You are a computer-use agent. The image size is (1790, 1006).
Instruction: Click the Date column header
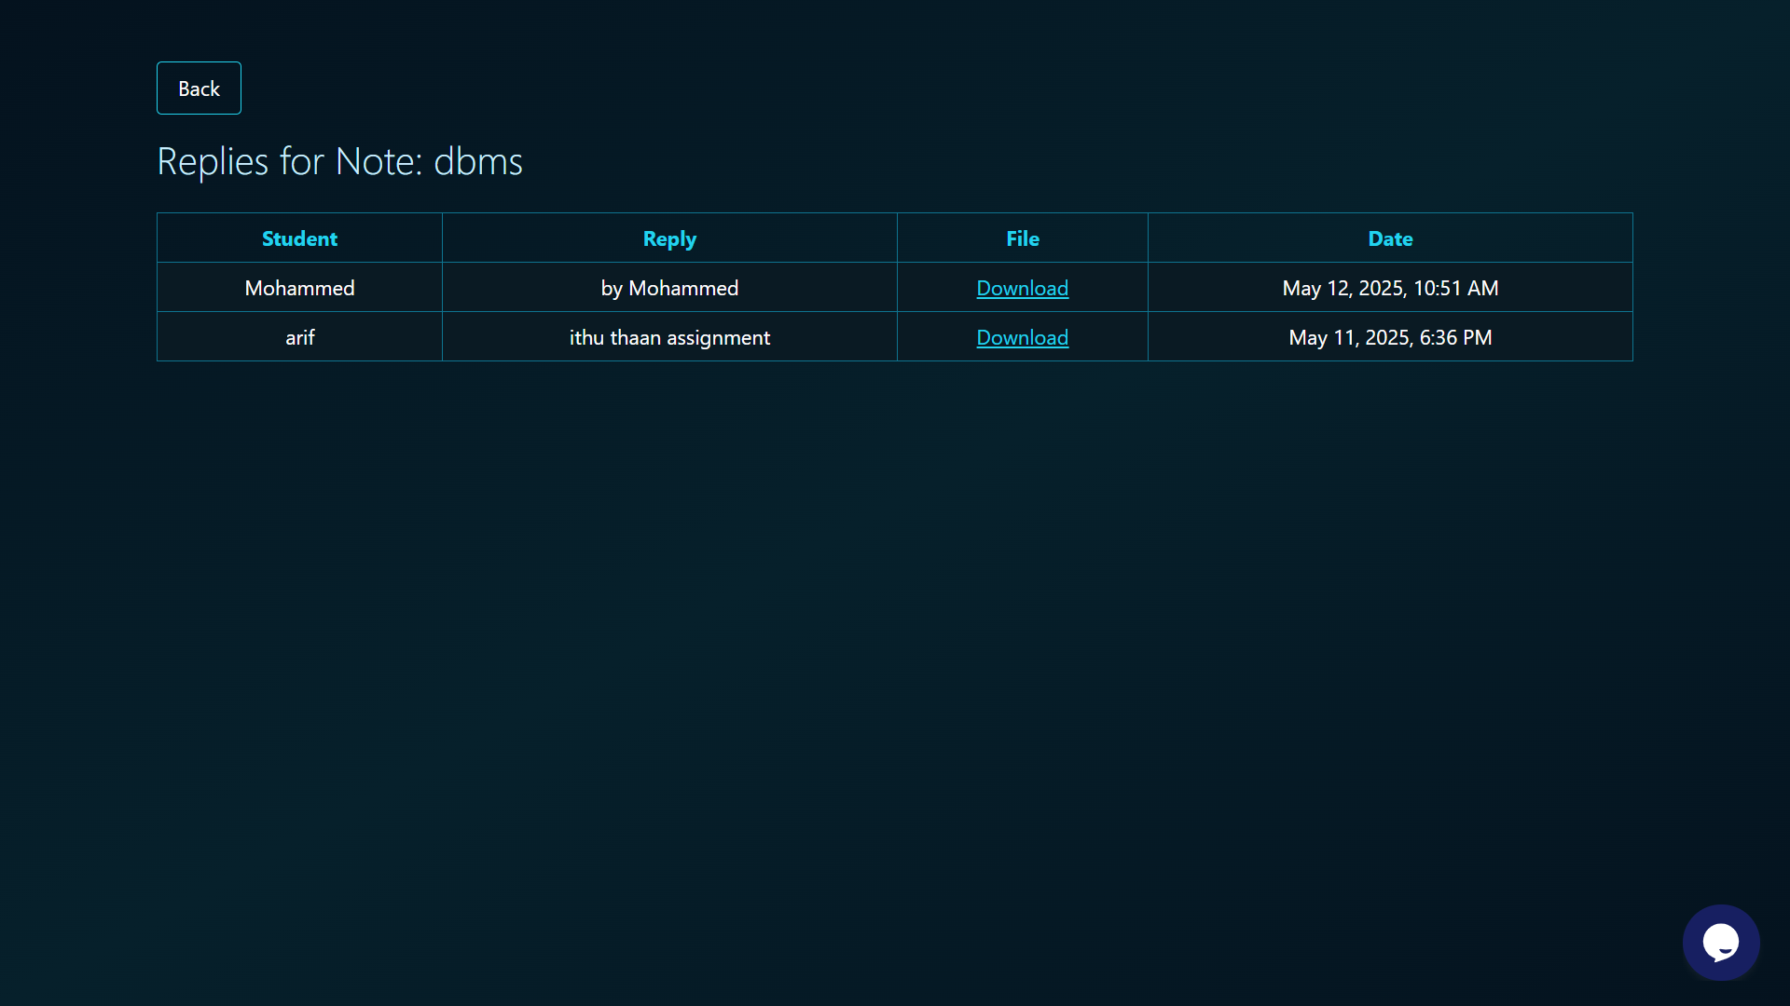click(x=1390, y=238)
